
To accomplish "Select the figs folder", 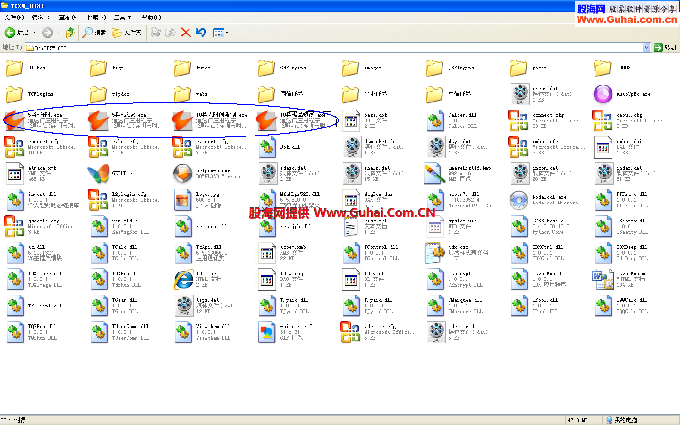I will coord(98,68).
